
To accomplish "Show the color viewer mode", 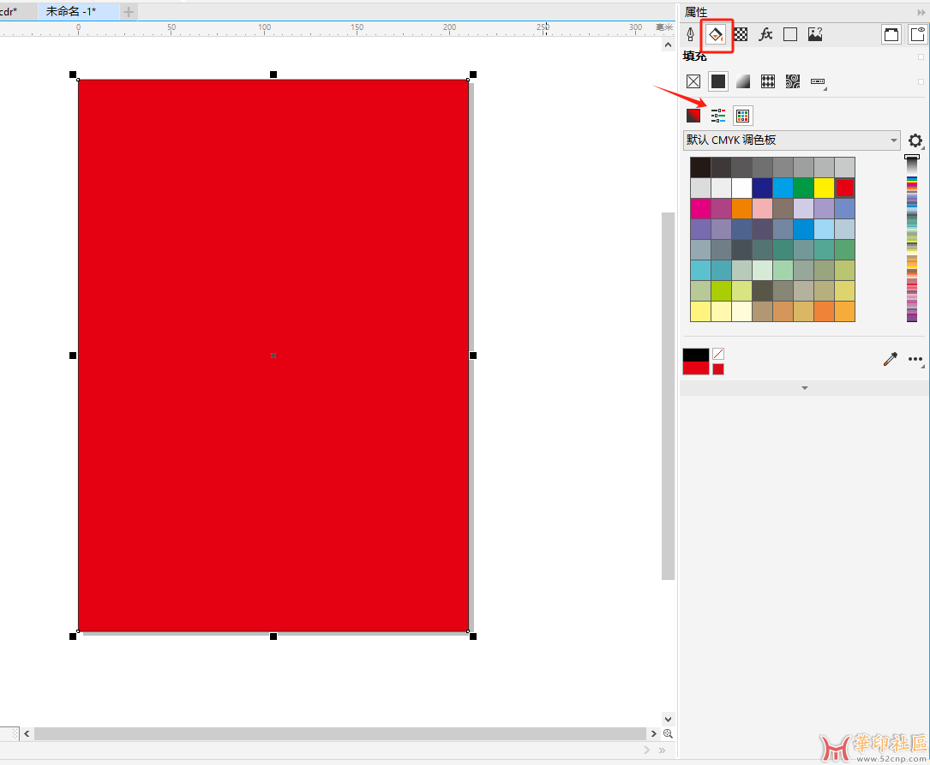I will click(693, 116).
